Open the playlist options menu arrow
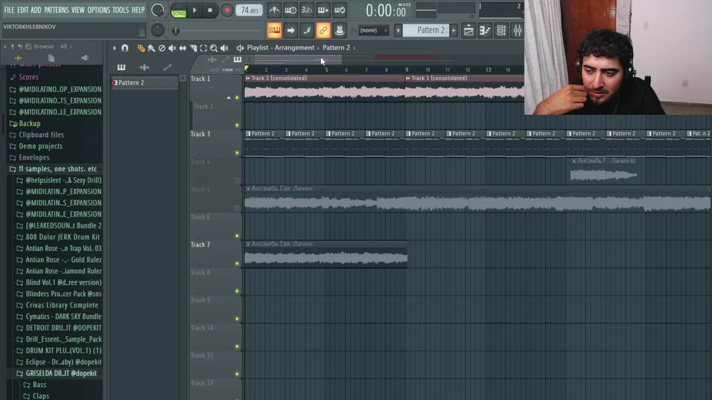Viewport: 712px width, 400px height. 115,48
